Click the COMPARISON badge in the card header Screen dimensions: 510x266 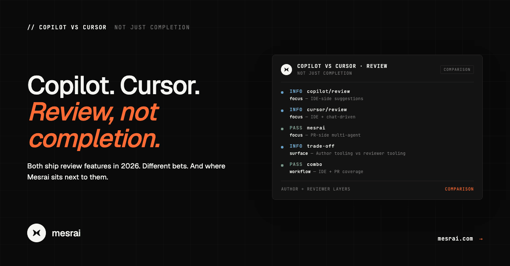coord(457,70)
